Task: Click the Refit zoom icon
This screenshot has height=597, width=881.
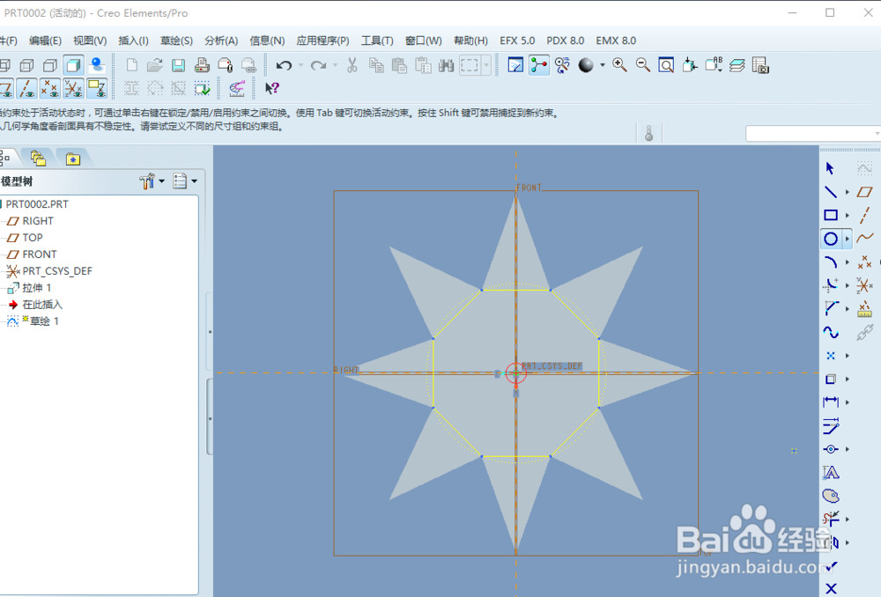Action: click(666, 66)
